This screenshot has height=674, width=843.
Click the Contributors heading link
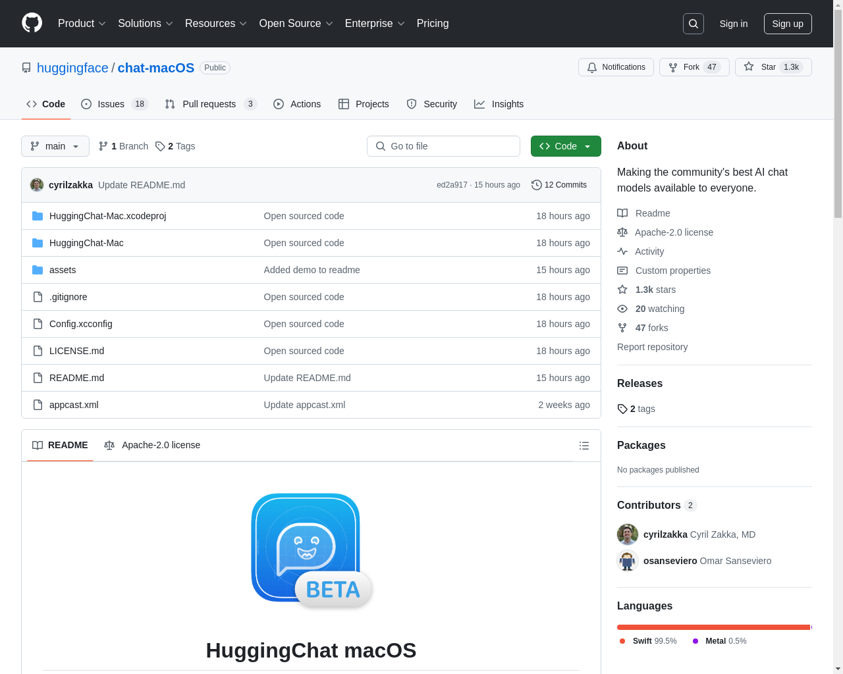pyautogui.click(x=657, y=505)
